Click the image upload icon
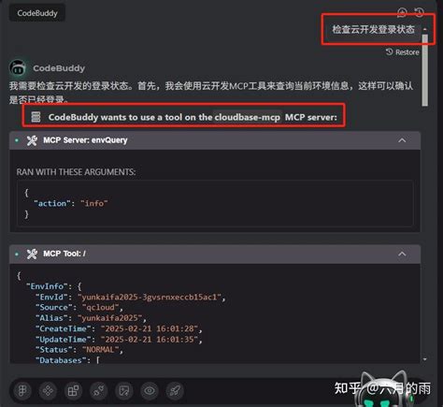This screenshot has width=443, height=407. click(x=124, y=390)
